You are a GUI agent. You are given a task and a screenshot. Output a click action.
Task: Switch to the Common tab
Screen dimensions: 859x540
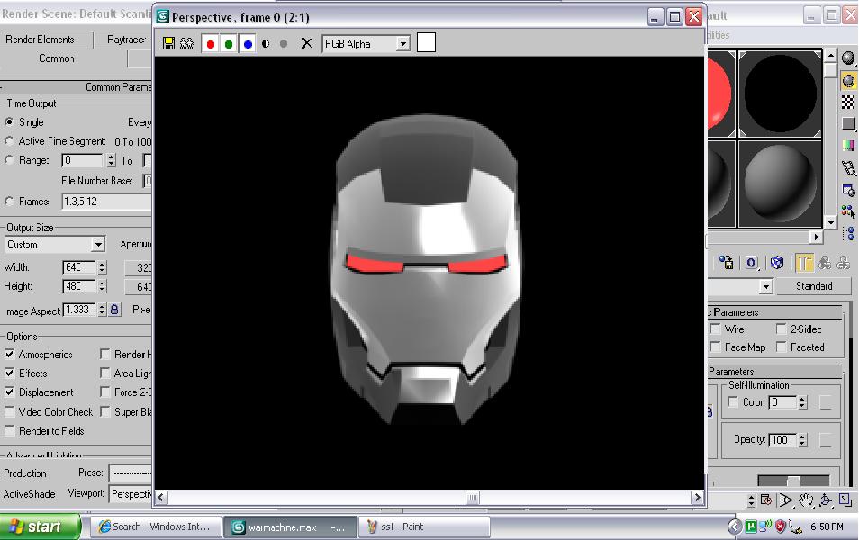pos(57,58)
